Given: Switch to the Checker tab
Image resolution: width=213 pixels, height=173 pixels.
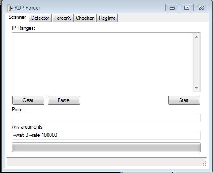Looking at the screenshot, I should (x=85, y=18).
